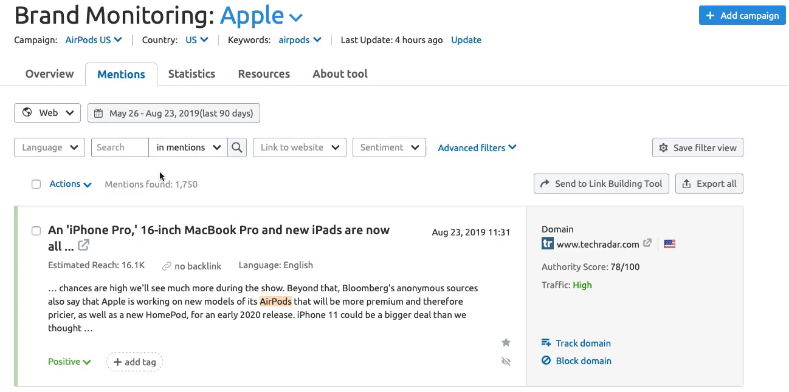Open the www.techradar.com domain link
789x392 pixels.
click(x=598, y=244)
